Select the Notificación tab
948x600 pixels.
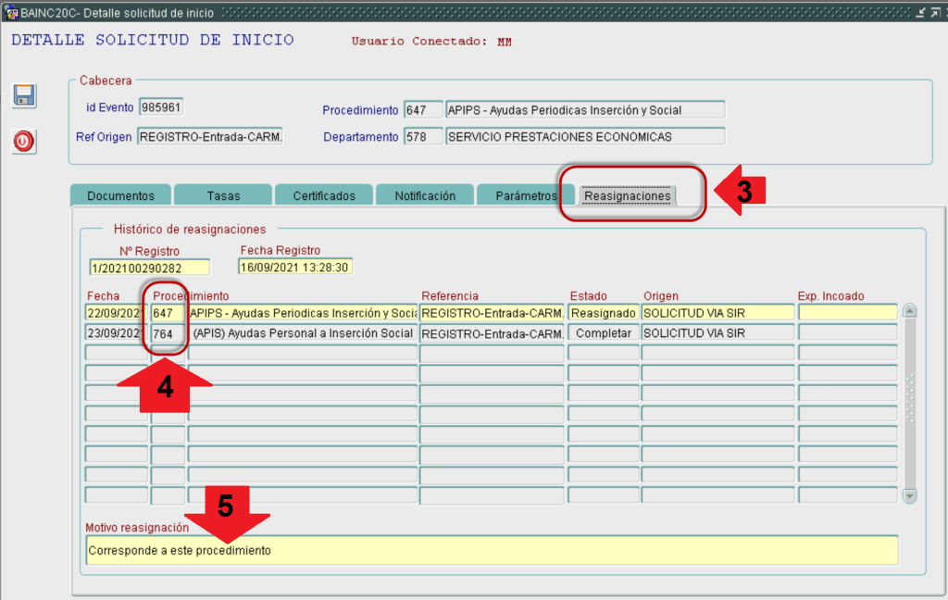[425, 196]
